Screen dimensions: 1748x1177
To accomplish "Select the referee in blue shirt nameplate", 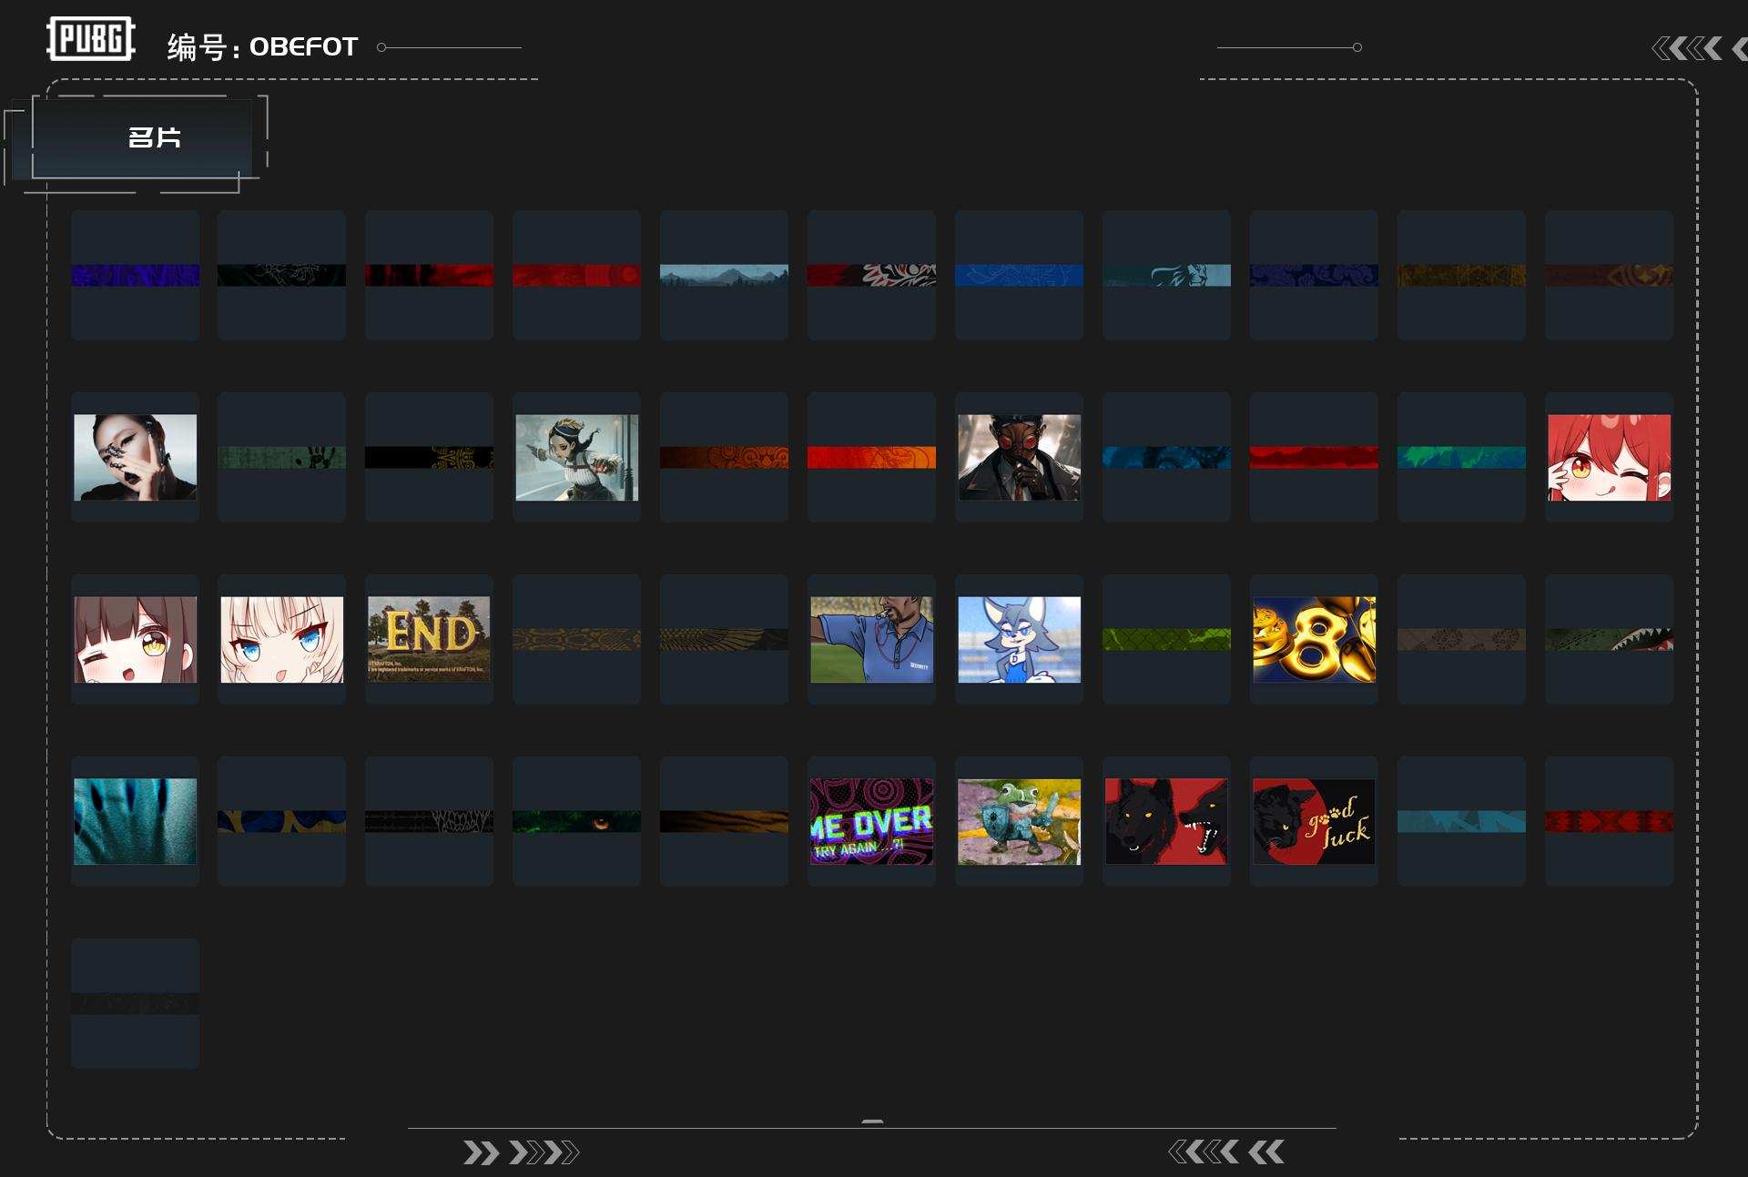I will tap(871, 639).
